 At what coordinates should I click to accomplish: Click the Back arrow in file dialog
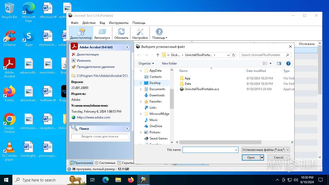point(139,55)
